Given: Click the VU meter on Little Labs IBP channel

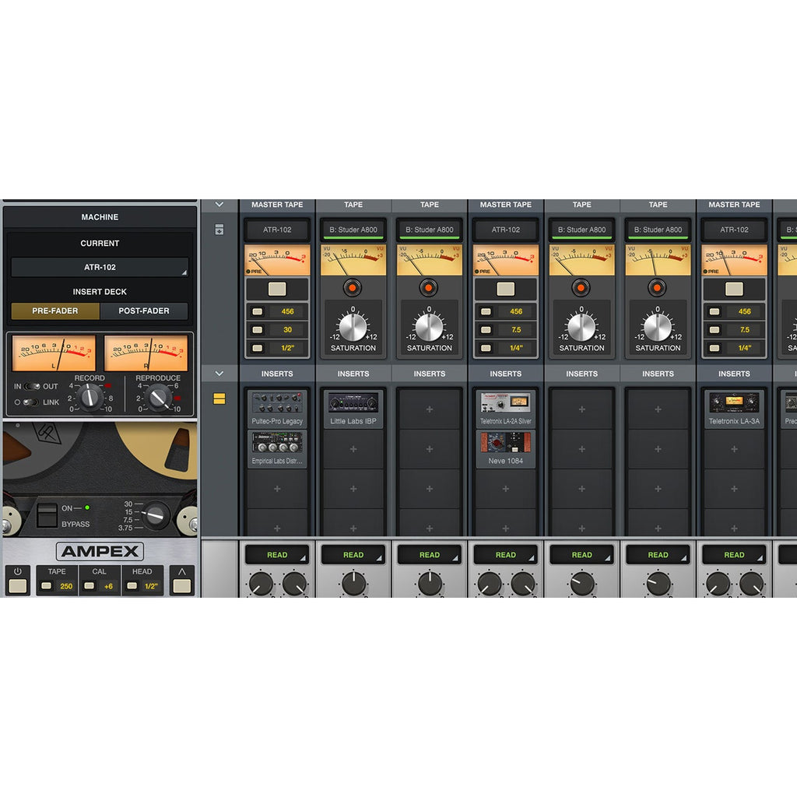Looking at the screenshot, I should 353,260.
